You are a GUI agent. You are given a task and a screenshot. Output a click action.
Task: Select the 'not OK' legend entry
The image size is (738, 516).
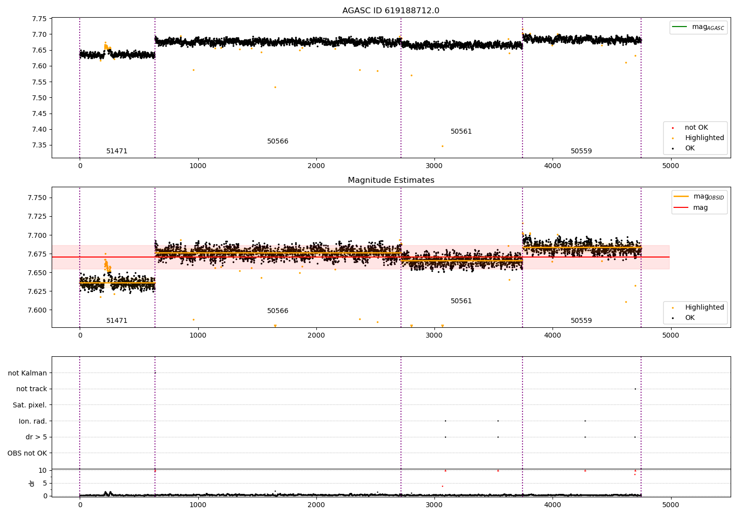coord(696,128)
